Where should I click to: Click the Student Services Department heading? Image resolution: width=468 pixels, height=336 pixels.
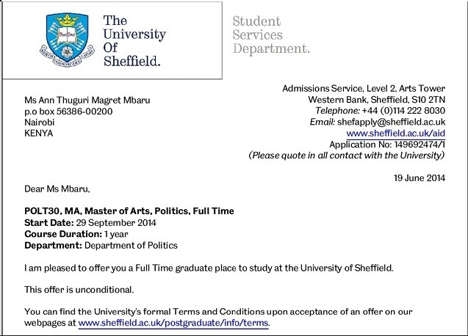tap(271, 35)
